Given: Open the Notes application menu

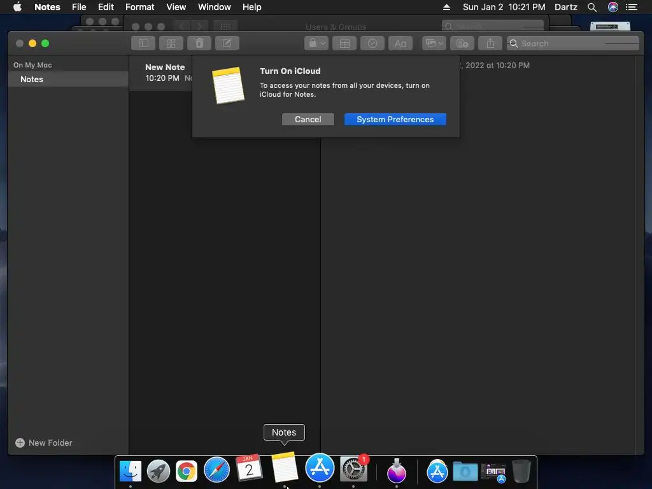Looking at the screenshot, I should point(47,7).
